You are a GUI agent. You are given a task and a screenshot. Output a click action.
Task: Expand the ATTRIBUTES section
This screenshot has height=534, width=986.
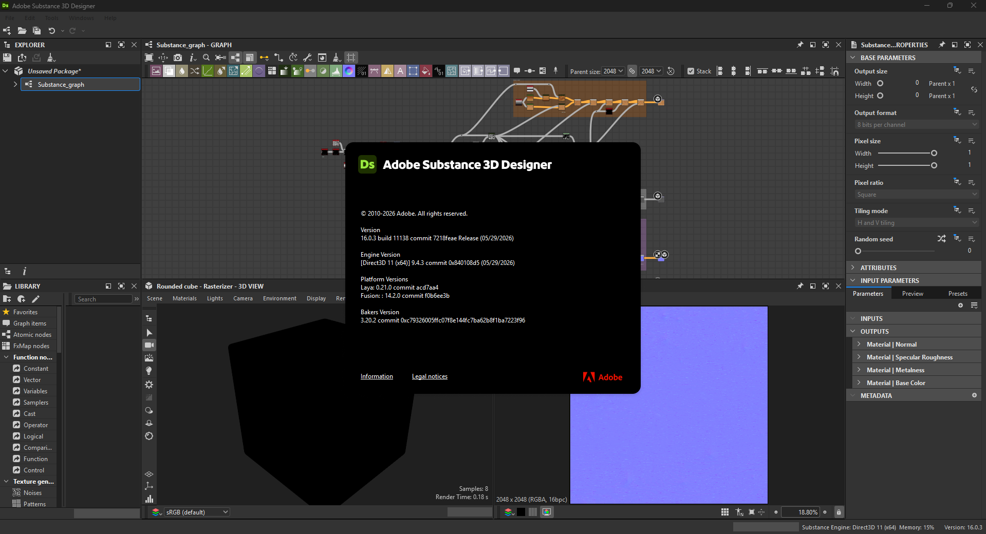tap(853, 268)
